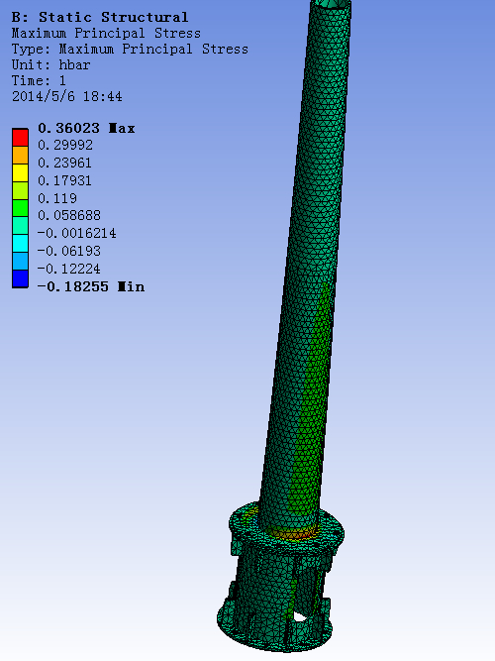Click the 'B: Static Structural' title text
The image size is (495, 661).
100,17
